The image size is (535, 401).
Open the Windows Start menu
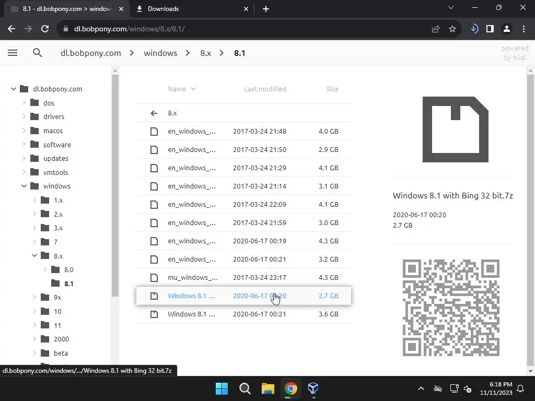point(222,388)
